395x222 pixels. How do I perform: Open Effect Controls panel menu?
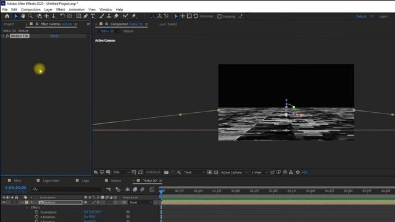click(x=75, y=24)
